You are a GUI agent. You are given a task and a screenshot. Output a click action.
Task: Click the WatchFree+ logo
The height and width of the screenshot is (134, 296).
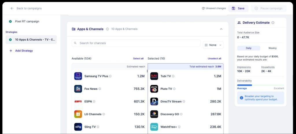click(154, 127)
